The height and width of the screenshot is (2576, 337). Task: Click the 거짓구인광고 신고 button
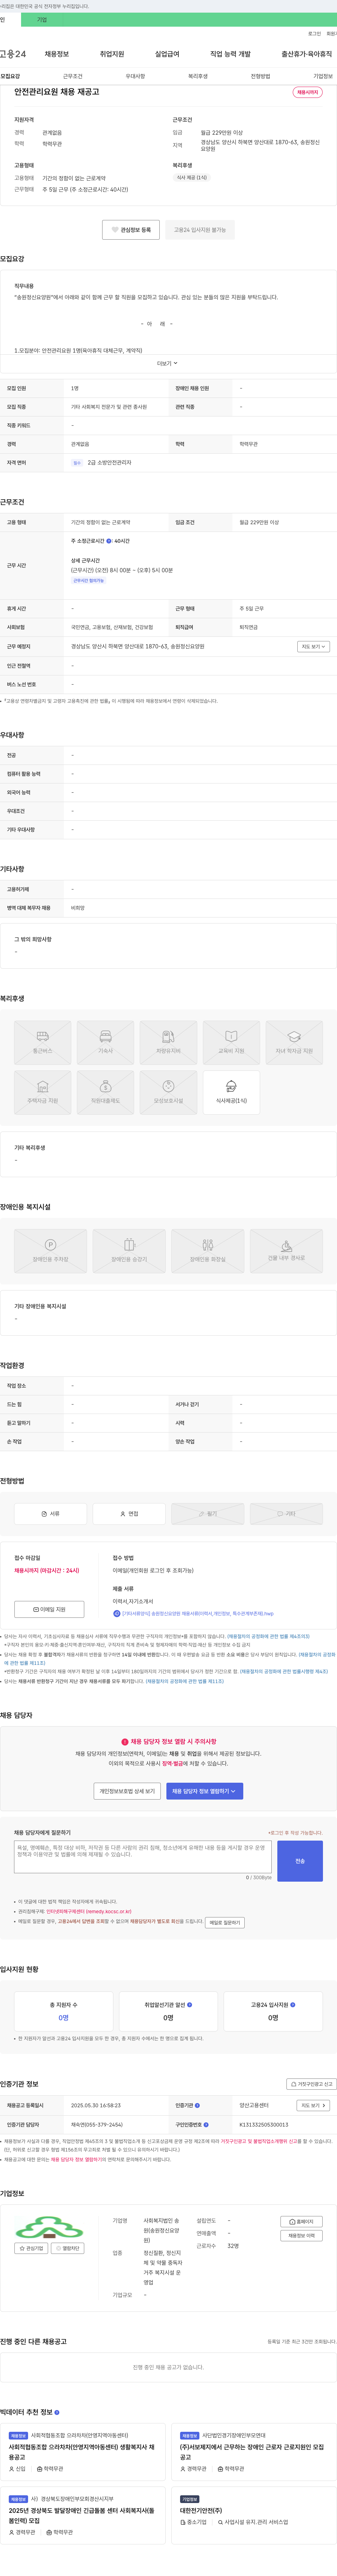coord(311,2084)
